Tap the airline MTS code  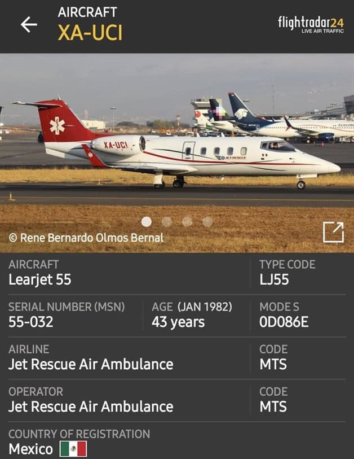coord(273,365)
